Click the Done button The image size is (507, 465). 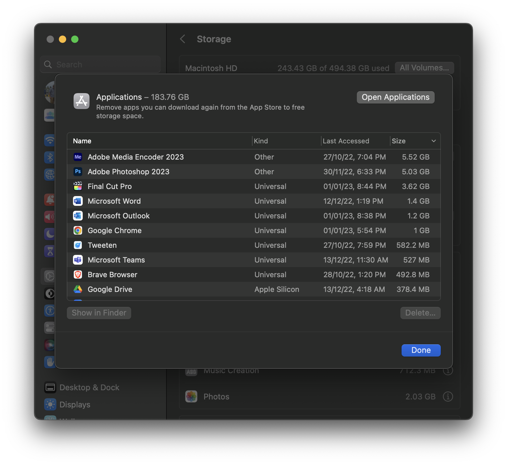[x=421, y=350]
